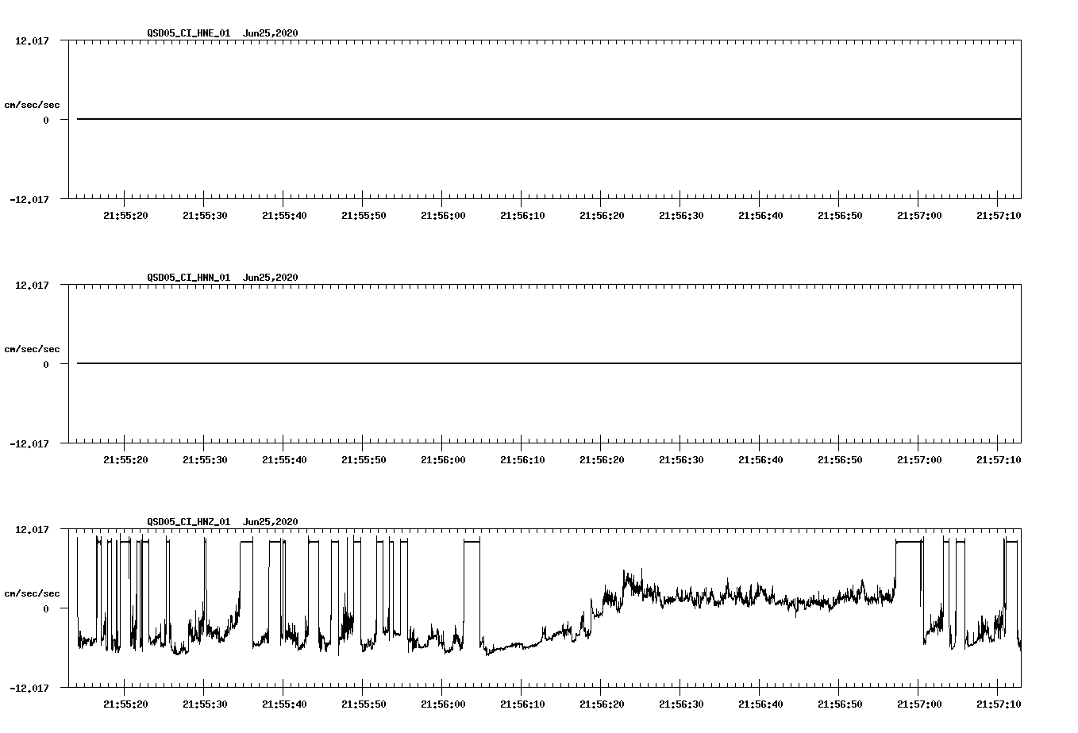Select the 21:56:30 time label under the HNE plot
This screenshot has height=733, width=1078.
point(681,215)
